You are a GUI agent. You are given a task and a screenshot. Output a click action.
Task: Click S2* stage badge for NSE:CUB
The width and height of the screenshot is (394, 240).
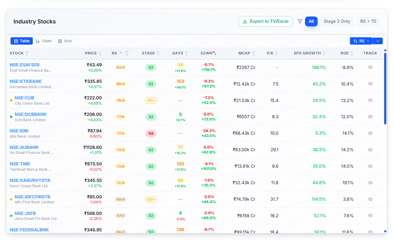point(151,100)
